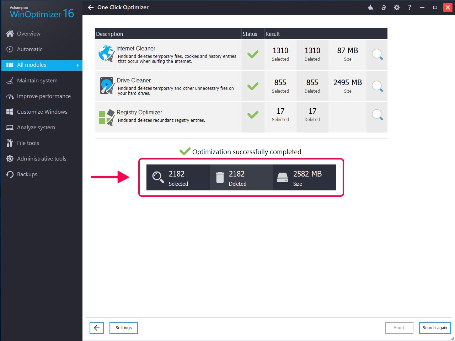Click the window resize grip in corner
This screenshot has height=341, width=455.
pyautogui.click(x=452, y=338)
